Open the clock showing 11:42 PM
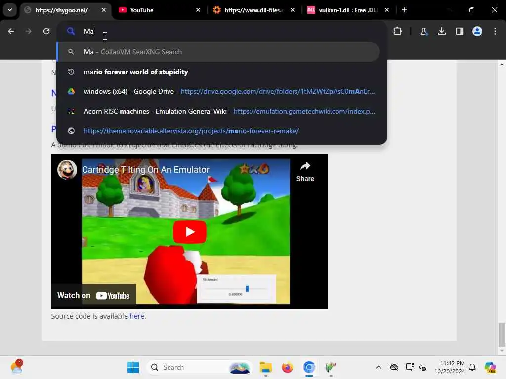The image size is (506, 379). tap(450, 367)
